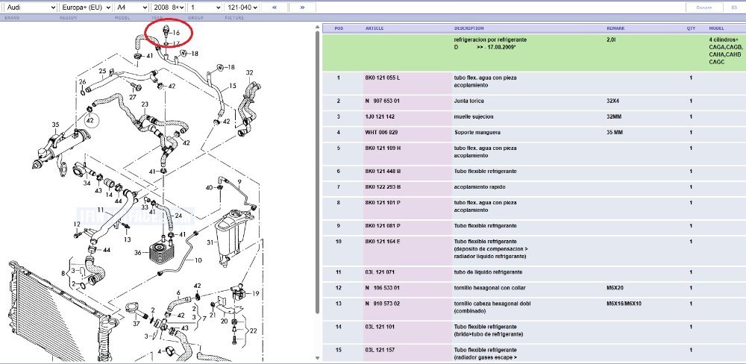Viewport: 746px width, 364px height.
Task: Click the diagram panel scroll-up arrow
Action: click(x=317, y=27)
